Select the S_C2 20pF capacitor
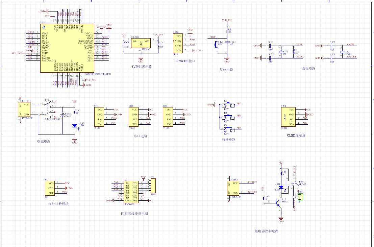The width and height of the screenshot is (374, 247). tap(332, 46)
